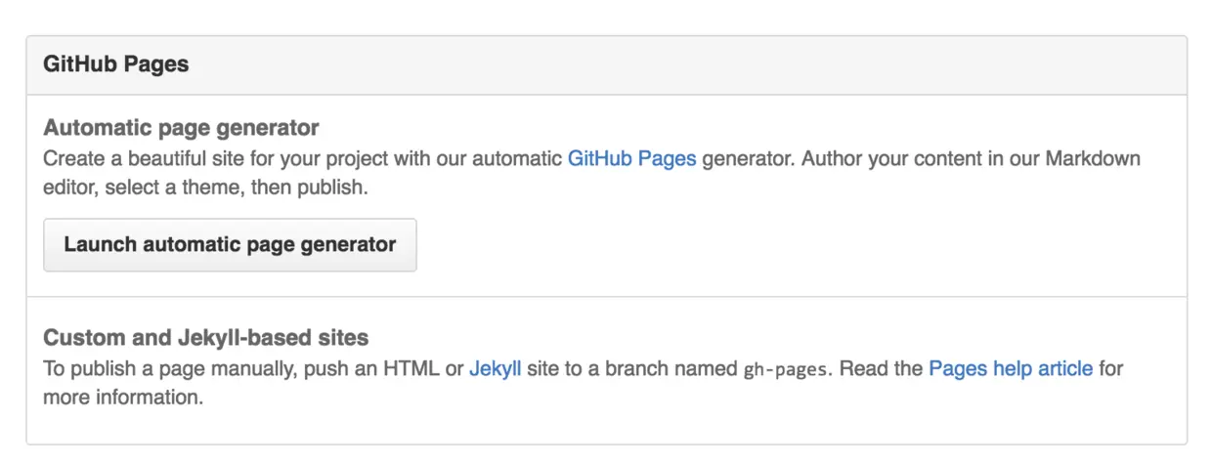
Task: Click the 'for' word after Pages help article
Action: coord(1111,369)
